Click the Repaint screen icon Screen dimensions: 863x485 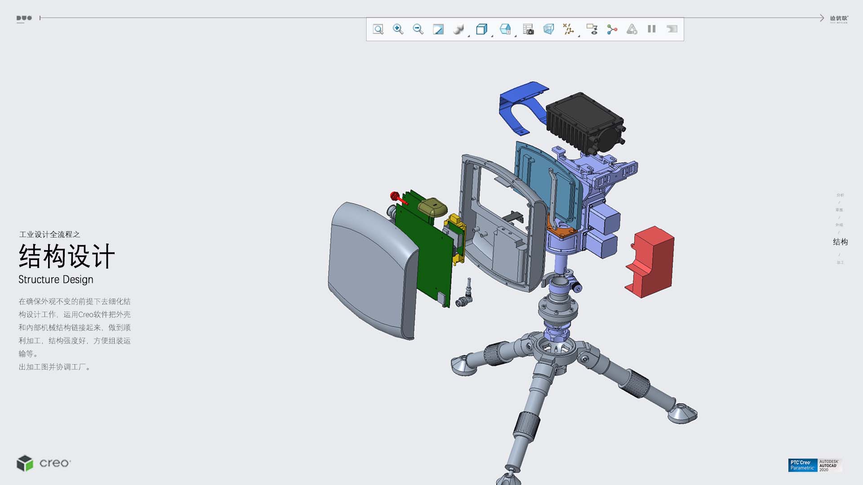click(438, 29)
